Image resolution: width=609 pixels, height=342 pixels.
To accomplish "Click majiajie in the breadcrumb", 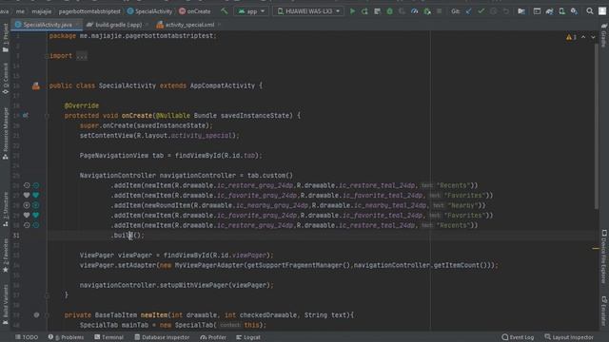I will pos(42,11).
